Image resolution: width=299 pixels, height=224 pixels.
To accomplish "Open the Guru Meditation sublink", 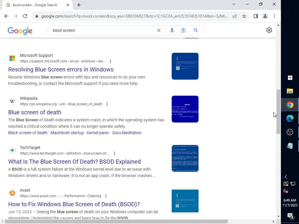I will pos(127,133).
